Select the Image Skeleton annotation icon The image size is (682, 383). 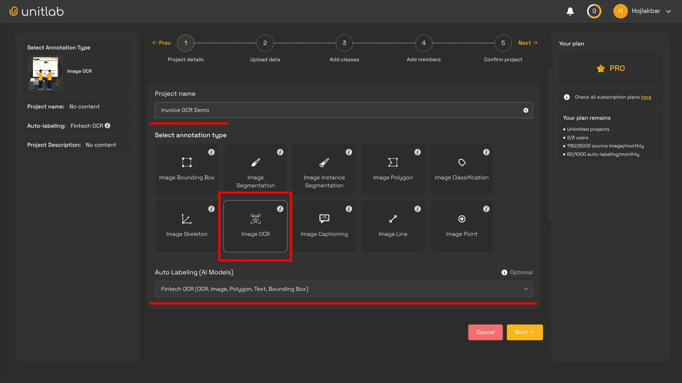tap(187, 219)
